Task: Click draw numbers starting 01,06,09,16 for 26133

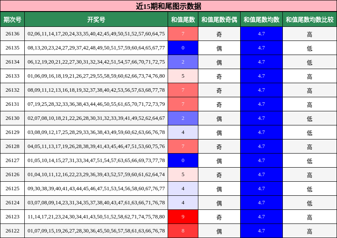Action: 96,76
